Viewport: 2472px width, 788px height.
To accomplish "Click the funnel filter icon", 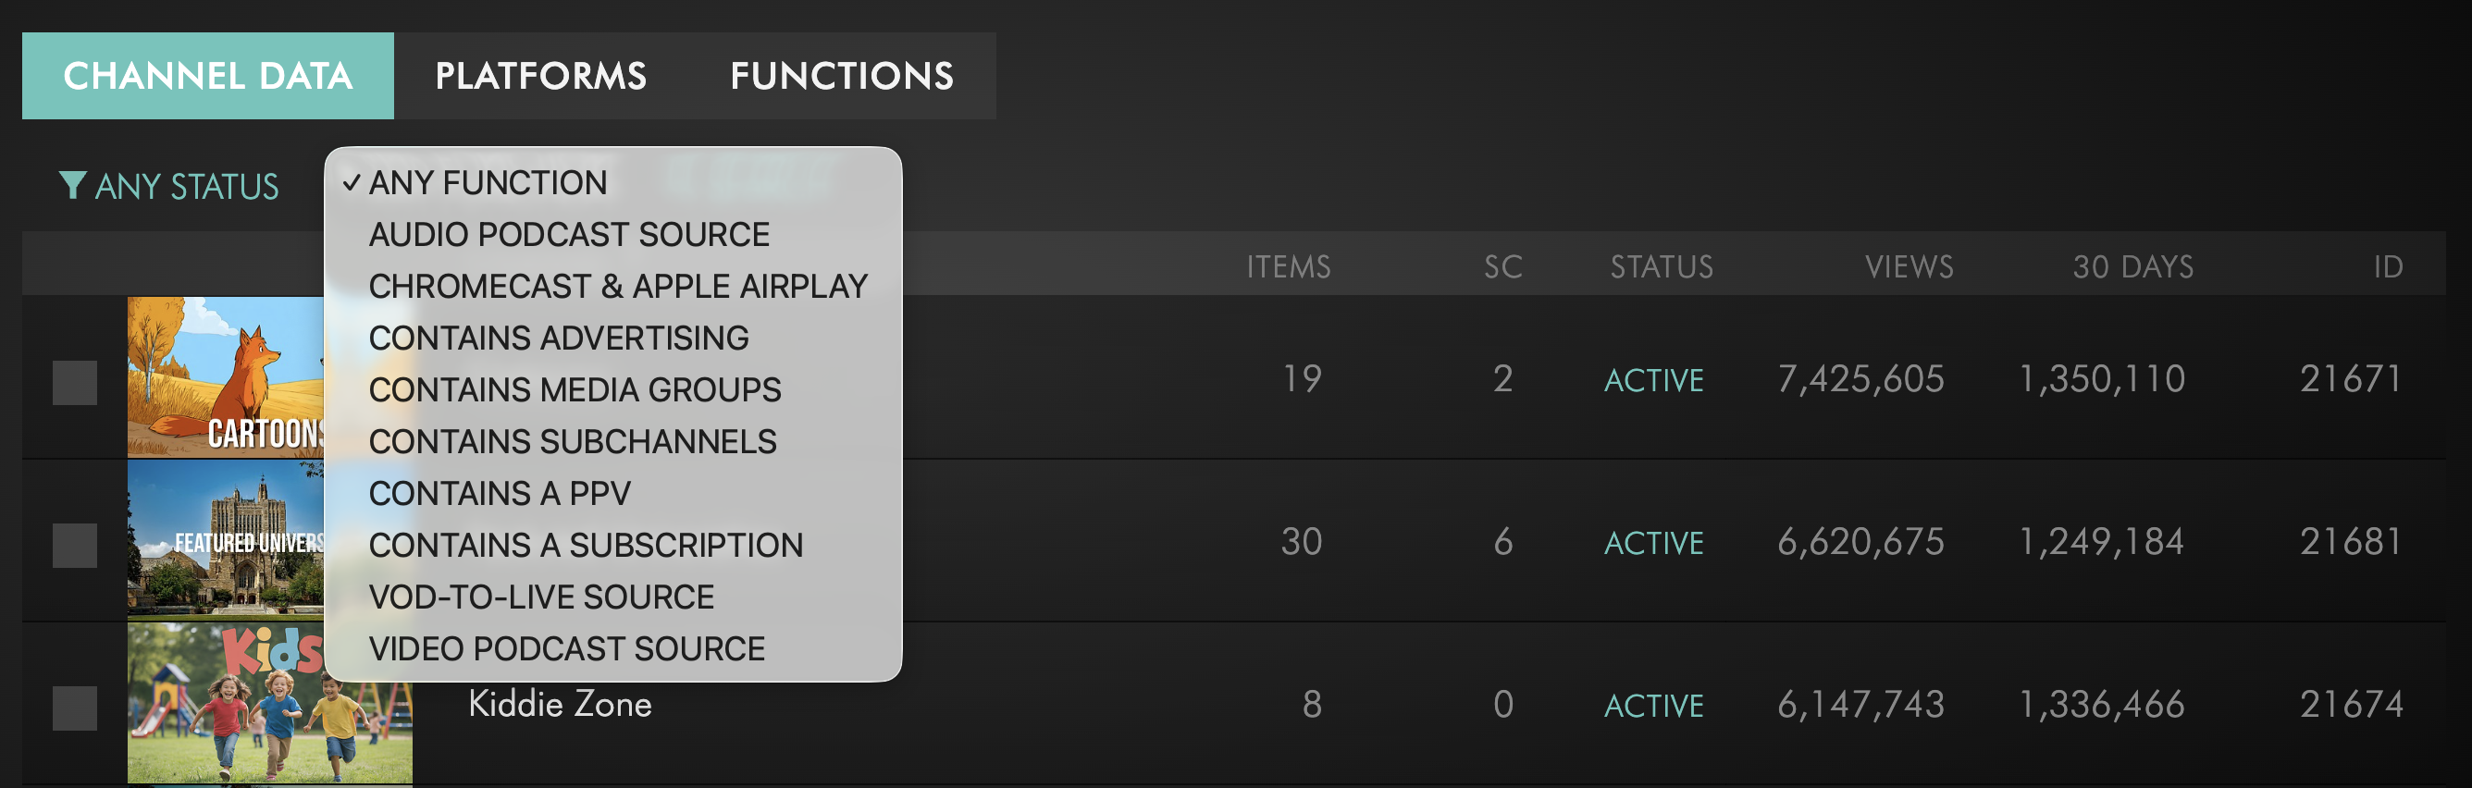I will [72, 185].
